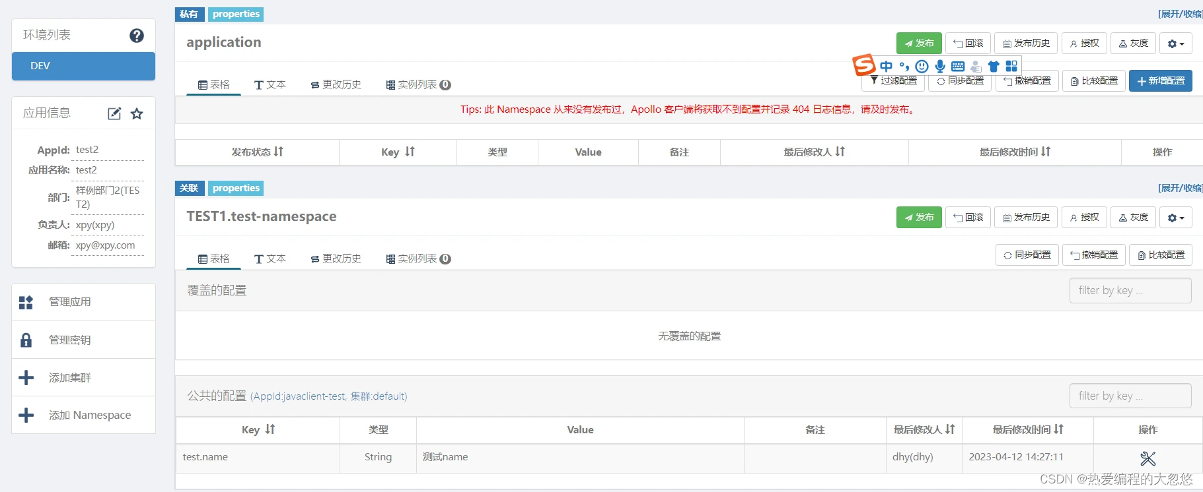
Task: Click the help question mark icon
Action: point(136,36)
